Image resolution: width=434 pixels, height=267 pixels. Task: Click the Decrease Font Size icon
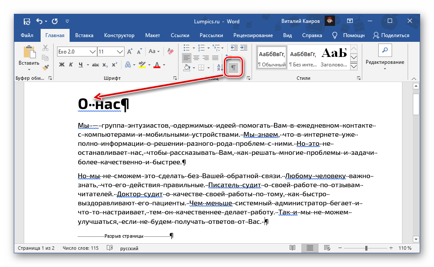139,51
